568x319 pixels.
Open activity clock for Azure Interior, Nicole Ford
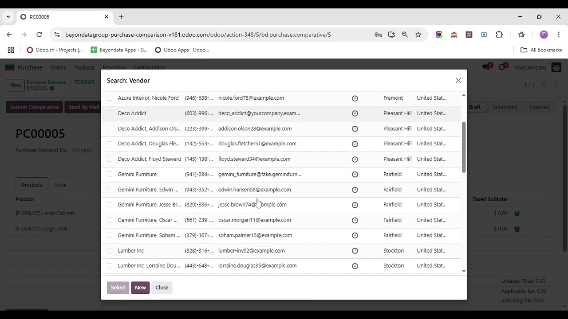point(355,98)
